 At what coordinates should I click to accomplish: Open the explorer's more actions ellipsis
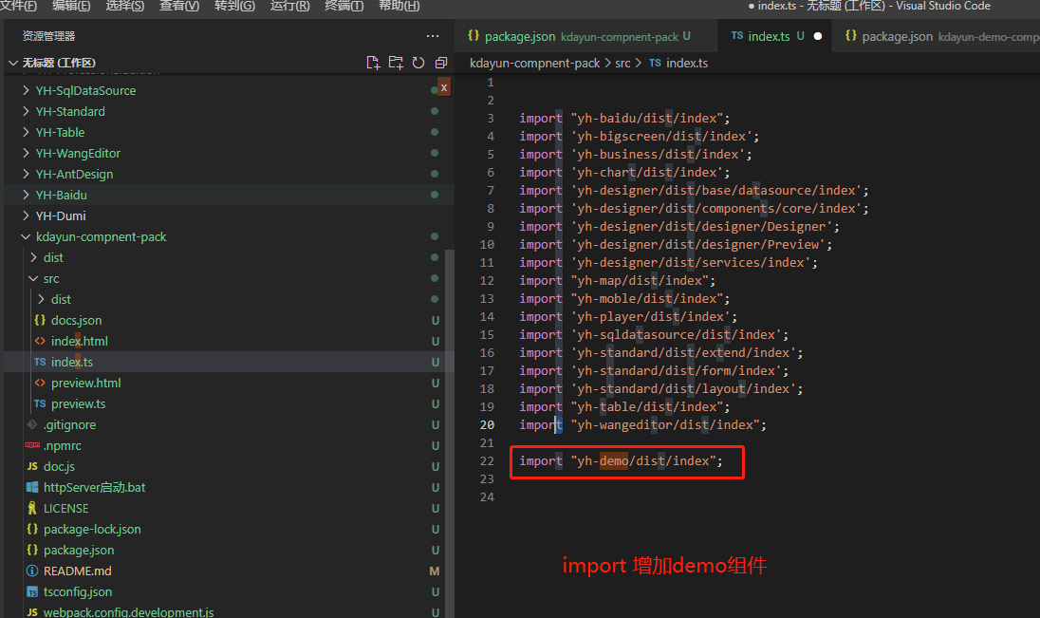pyautogui.click(x=433, y=36)
